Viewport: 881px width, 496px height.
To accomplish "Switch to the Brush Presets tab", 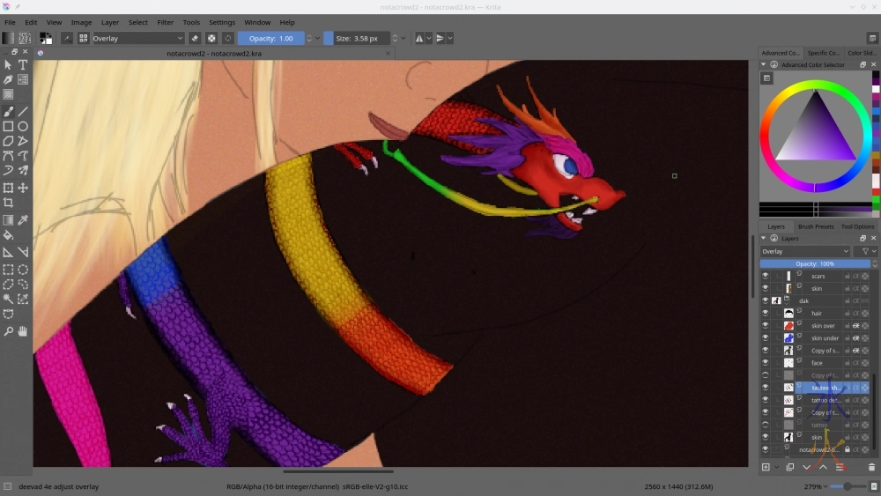I will pyautogui.click(x=815, y=226).
